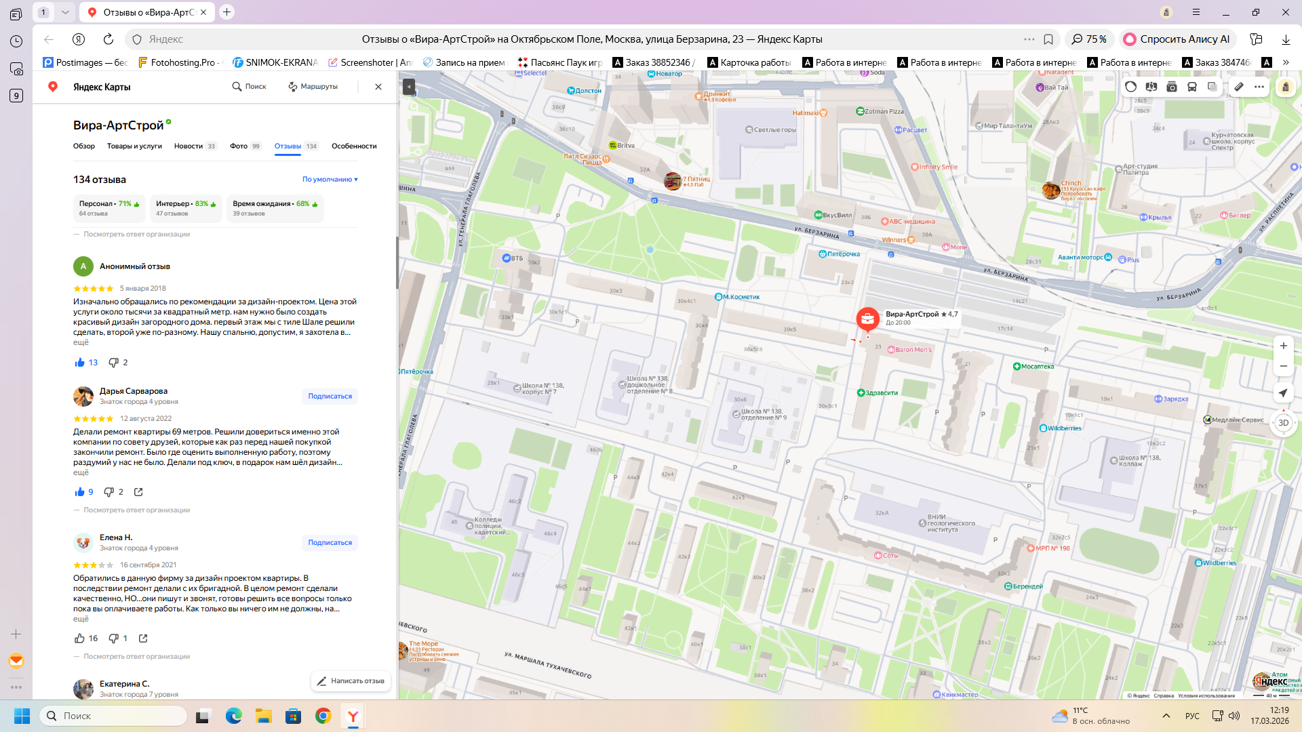Screen dimensions: 1302x732
Task: Switch map to 3D tilt mode
Action: 1283,423
